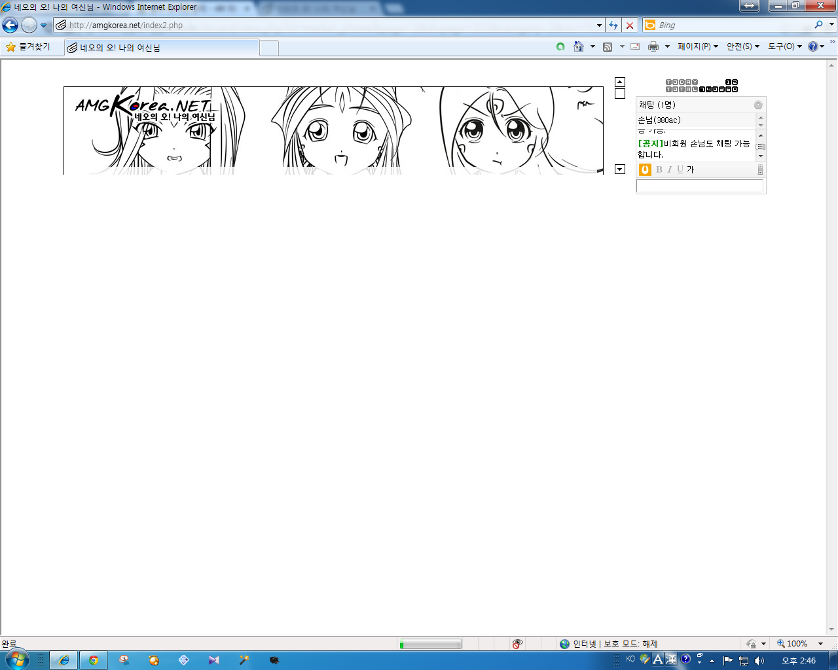
Task: Click the Bing search magnifier icon
Action: [818, 25]
